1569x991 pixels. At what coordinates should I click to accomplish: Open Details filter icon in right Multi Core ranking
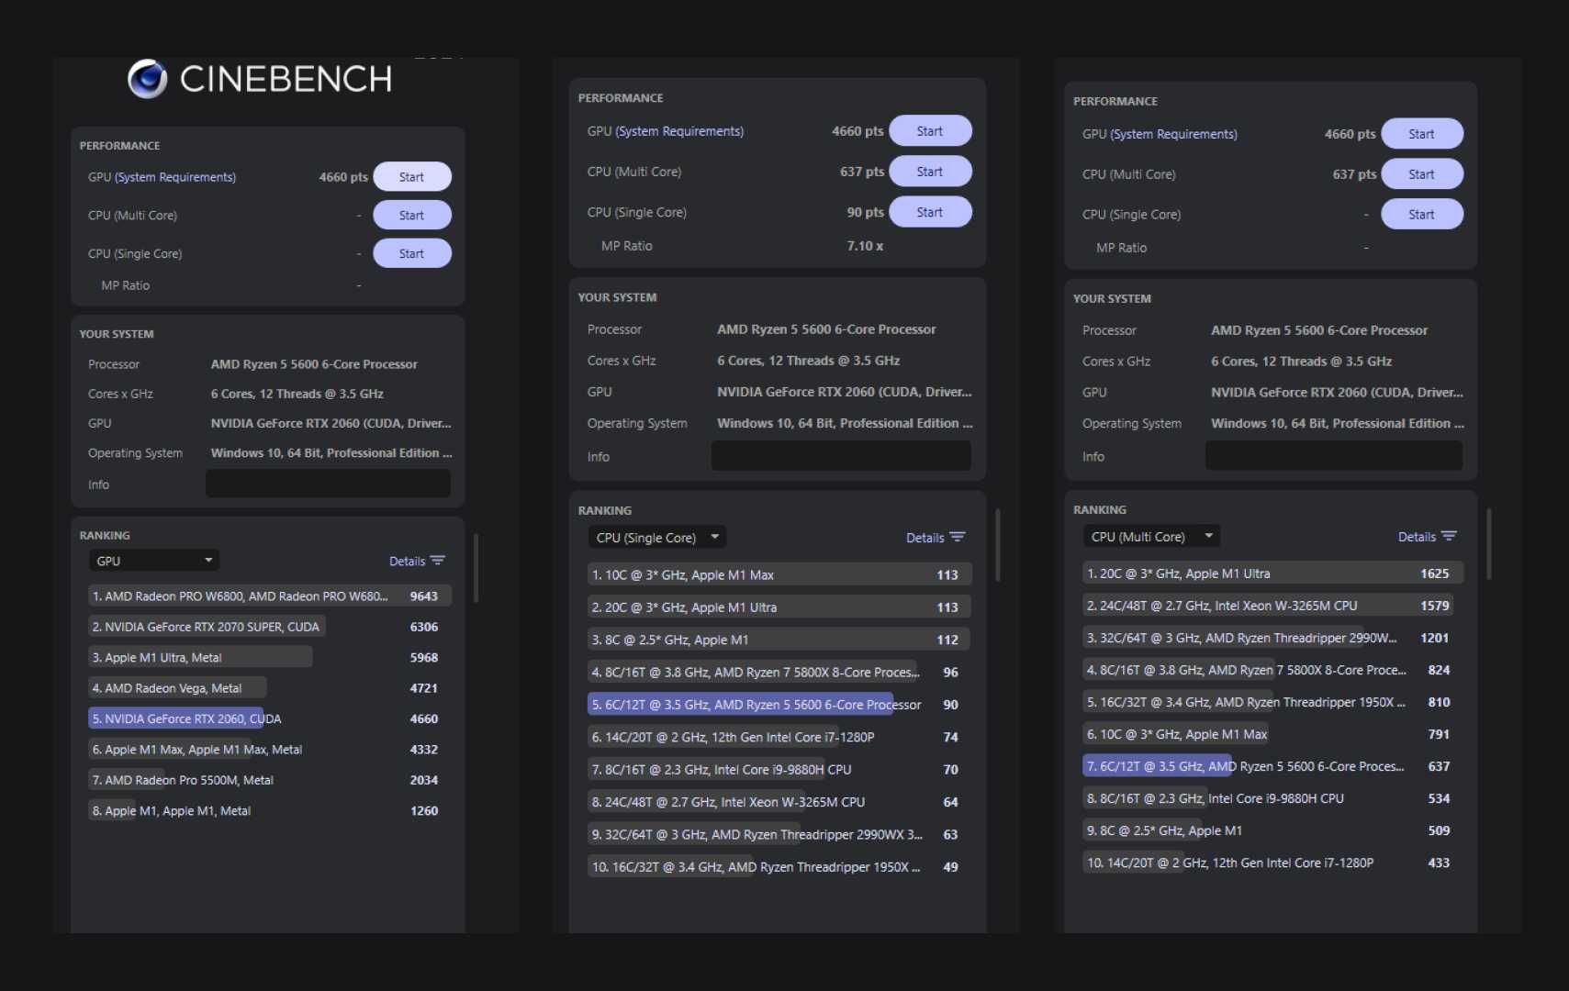[x=1449, y=537]
